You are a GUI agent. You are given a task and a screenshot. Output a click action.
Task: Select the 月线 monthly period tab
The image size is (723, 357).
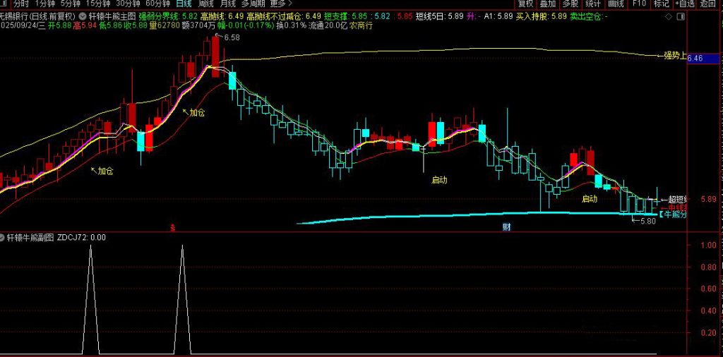(x=228, y=4)
